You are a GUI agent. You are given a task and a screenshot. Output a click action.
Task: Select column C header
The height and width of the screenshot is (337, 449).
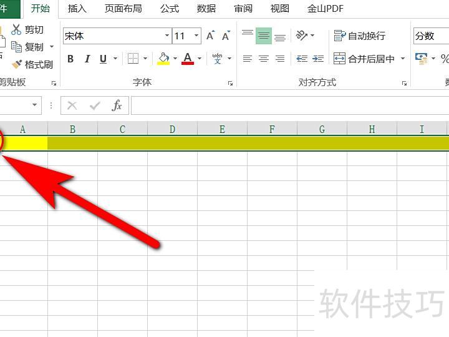pyautogui.click(x=123, y=129)
